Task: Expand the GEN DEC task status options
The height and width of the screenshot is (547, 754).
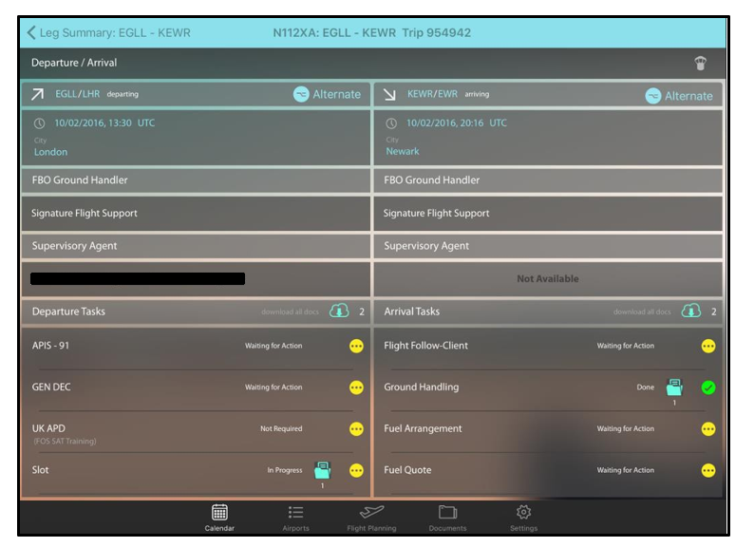Action: [356, 387]
